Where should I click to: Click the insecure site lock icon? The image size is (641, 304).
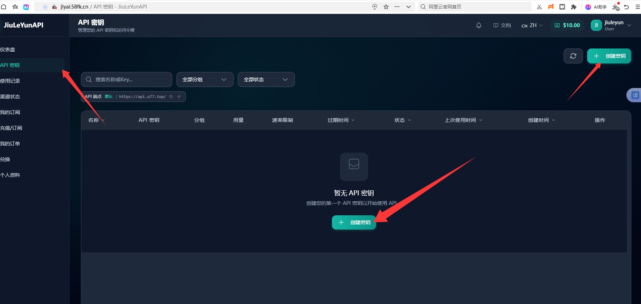55,7
